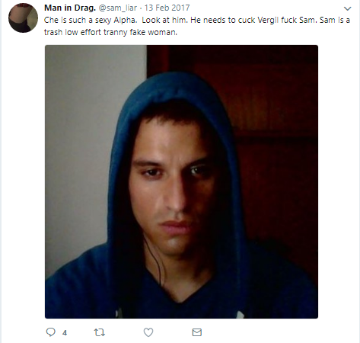Click the 'Vergil' name in tweet text
The width and height of the screenshot is (360, 343).
pos(268,21)
